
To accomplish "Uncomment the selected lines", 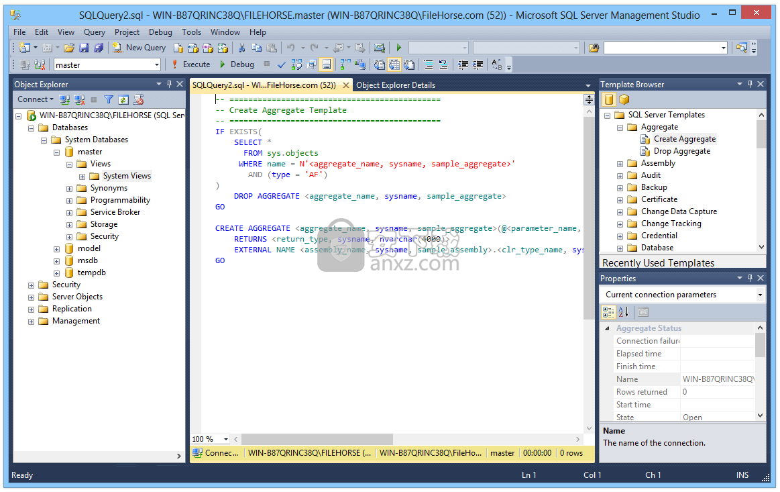I will (x=443, y=64).
